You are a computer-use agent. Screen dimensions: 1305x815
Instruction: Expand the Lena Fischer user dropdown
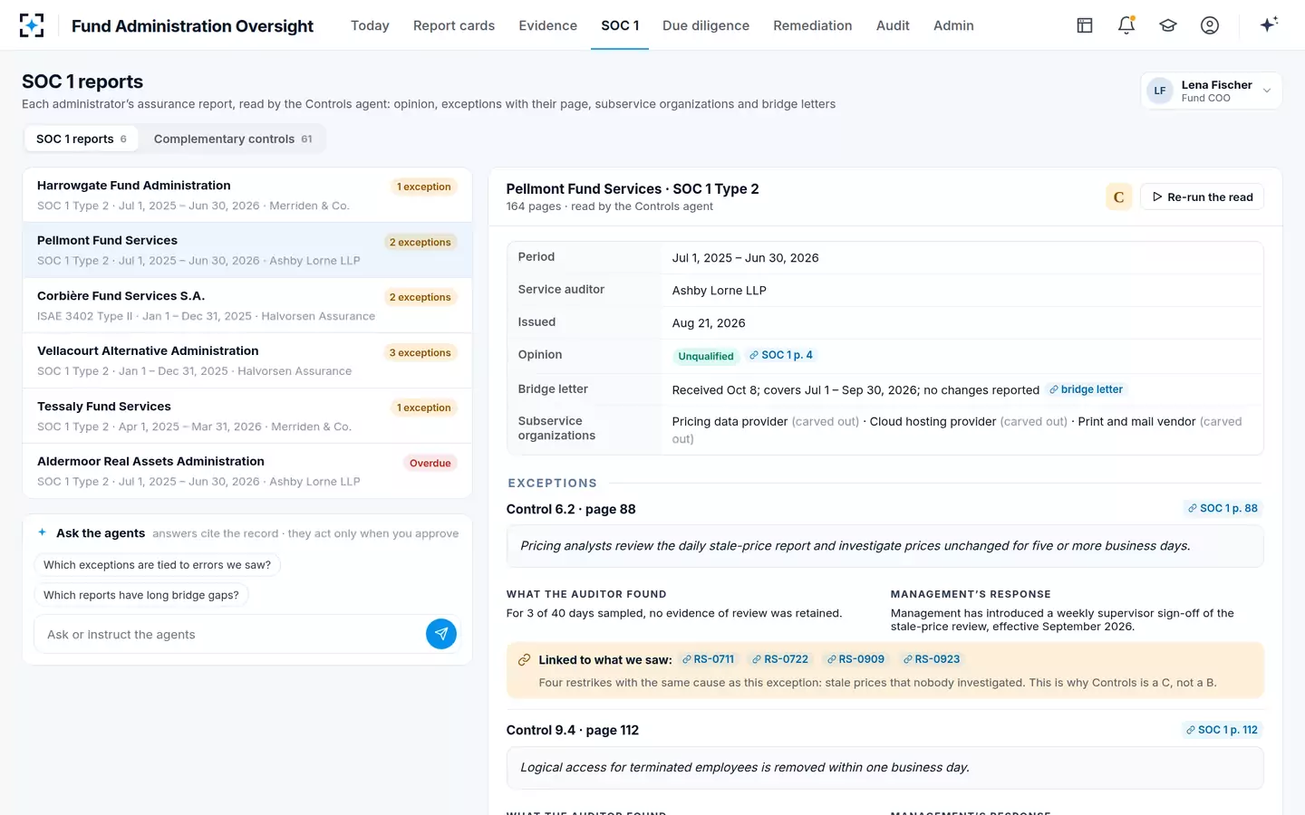click(1211, 91)
